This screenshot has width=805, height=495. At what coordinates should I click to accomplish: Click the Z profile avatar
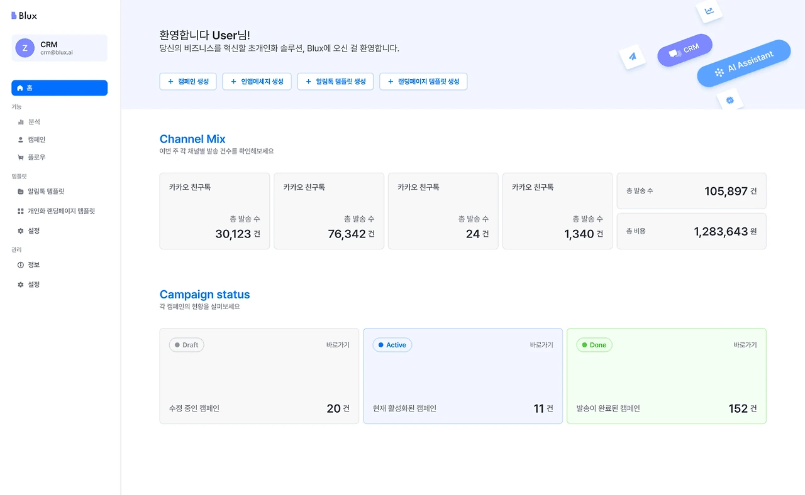(25, 48)
